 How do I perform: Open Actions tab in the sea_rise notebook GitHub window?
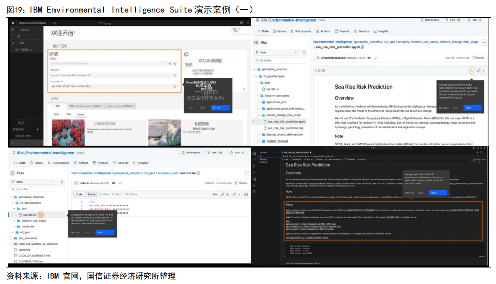323,31
